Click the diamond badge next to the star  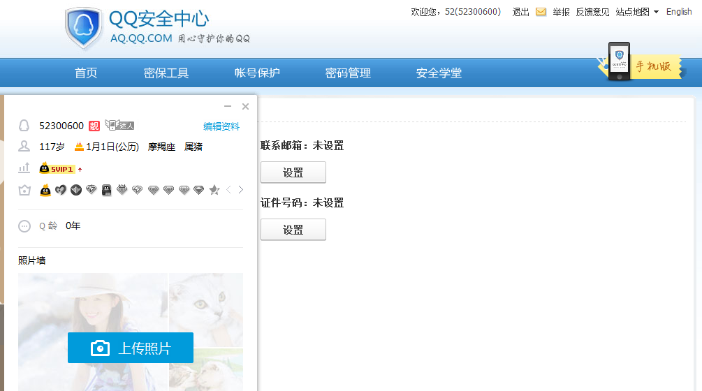(x=199, y=190)
